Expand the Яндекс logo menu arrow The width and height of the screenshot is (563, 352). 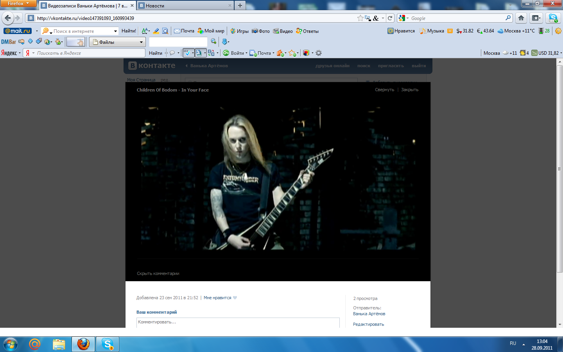20,53
